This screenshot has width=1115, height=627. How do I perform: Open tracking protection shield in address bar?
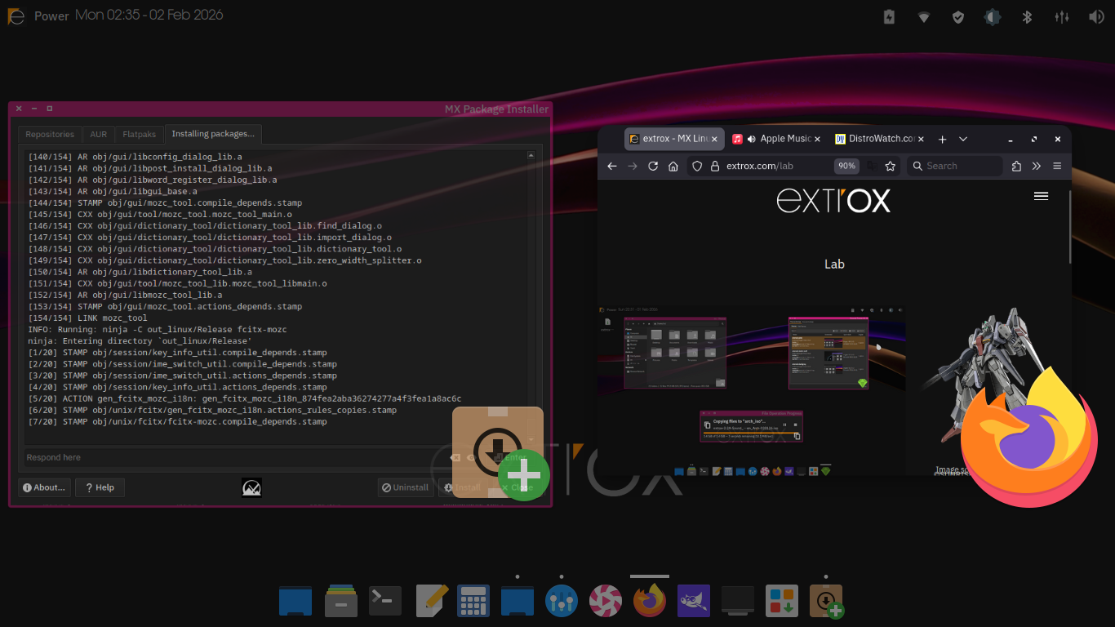[x=697, y=166]
